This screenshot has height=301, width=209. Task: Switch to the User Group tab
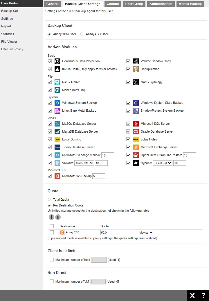134,4
